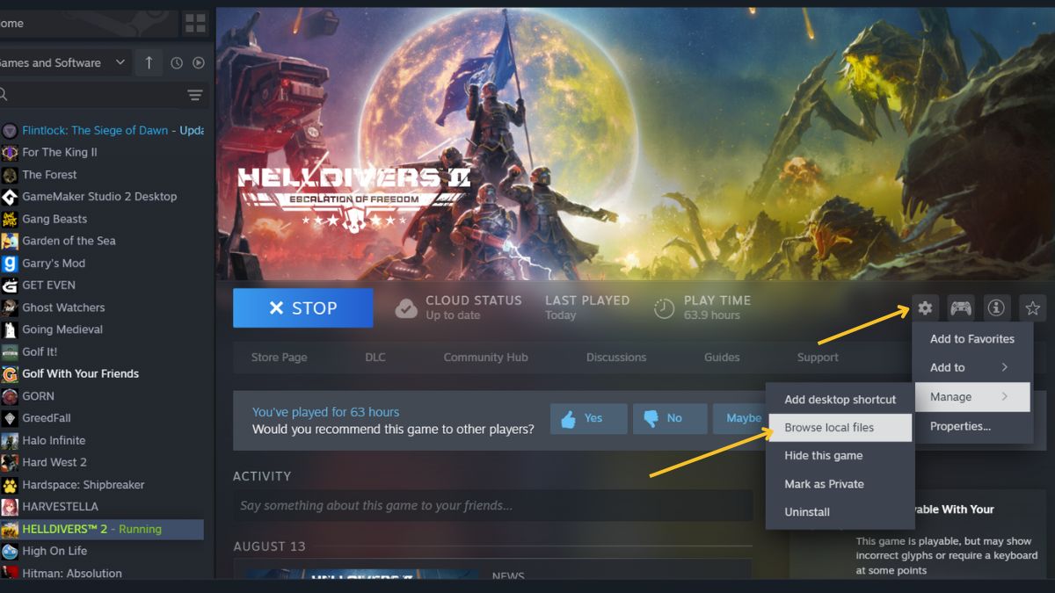Select Golf It! in library list

[40, 351]
